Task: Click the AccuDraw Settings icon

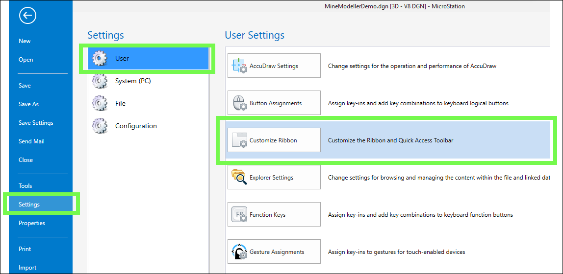Action: pos(239,66)
